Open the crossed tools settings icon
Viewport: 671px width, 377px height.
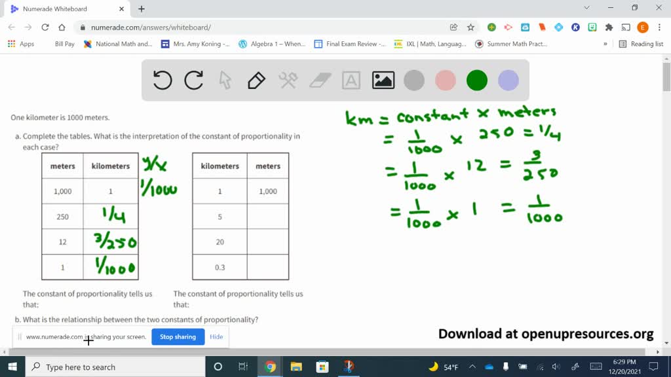pos(288,80)
